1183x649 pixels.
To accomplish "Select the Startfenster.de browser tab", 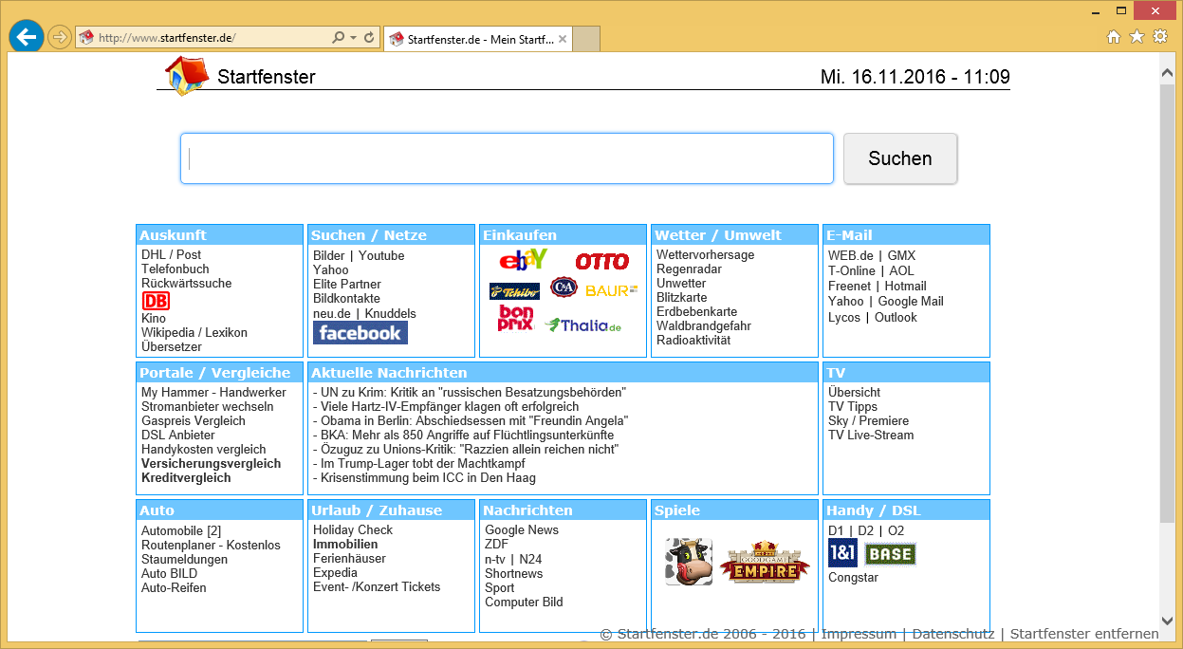I will pos(477,39).
